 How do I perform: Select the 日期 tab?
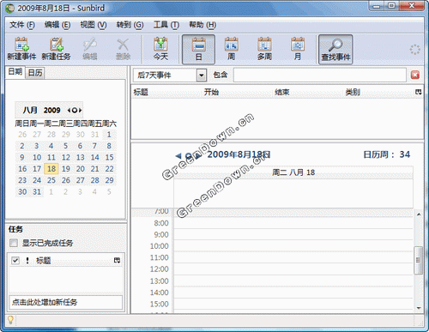pyautogui.click(x=15, y=72)
